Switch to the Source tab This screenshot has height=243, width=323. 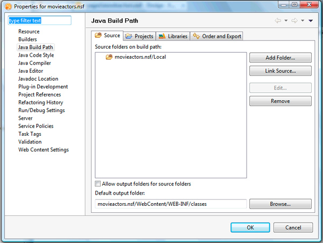[x=107, y=36]
